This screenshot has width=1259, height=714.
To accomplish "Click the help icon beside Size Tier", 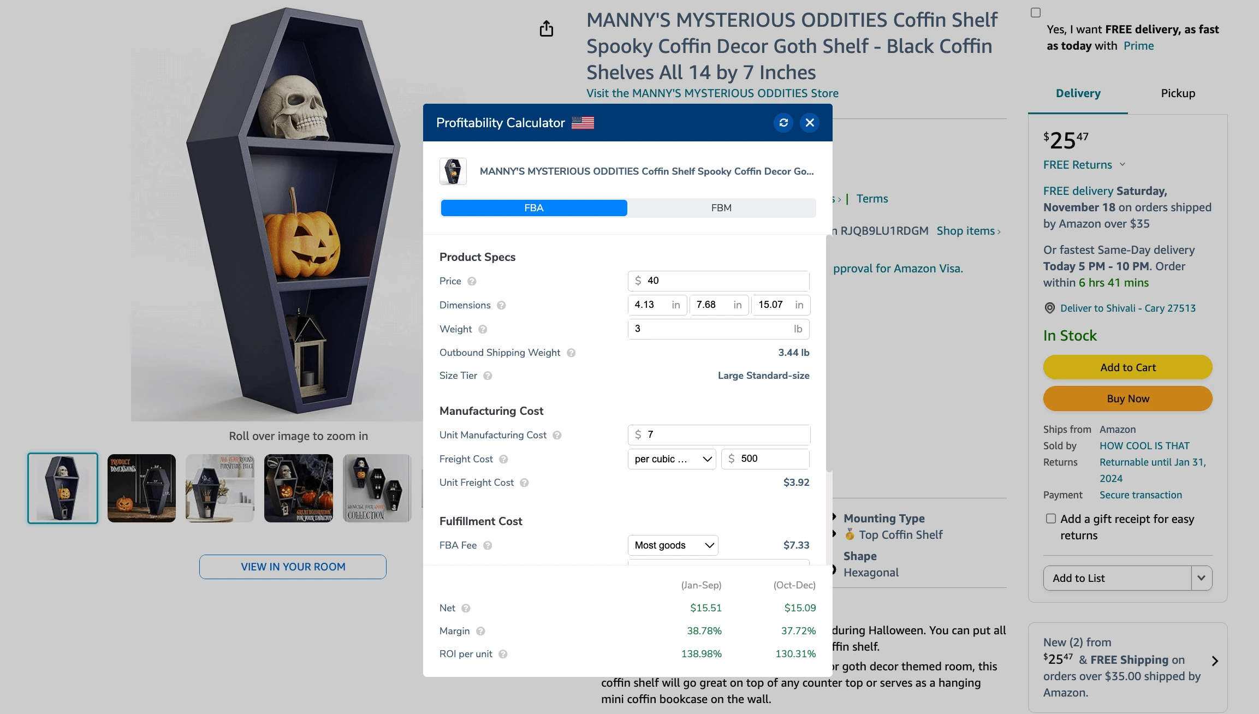I will 488,376.
